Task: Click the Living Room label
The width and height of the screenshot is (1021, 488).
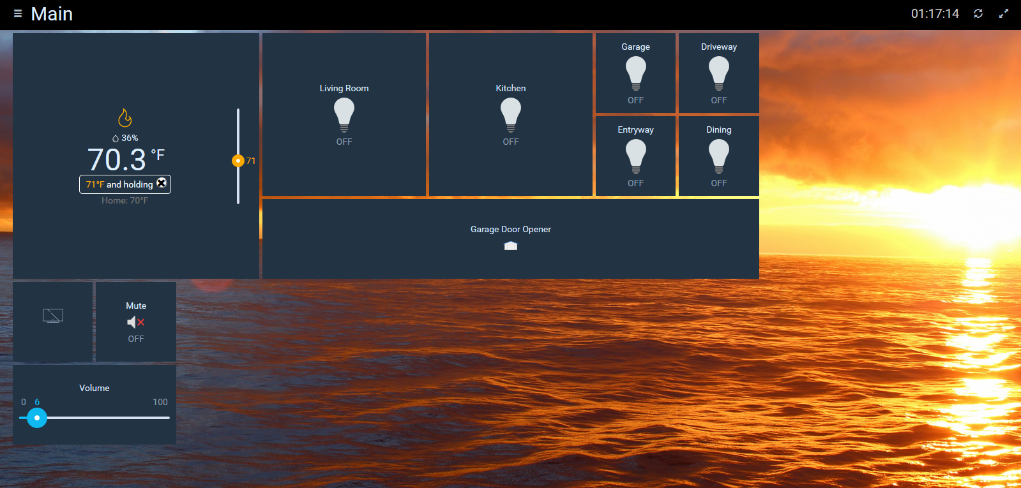Action: [344, 88]
